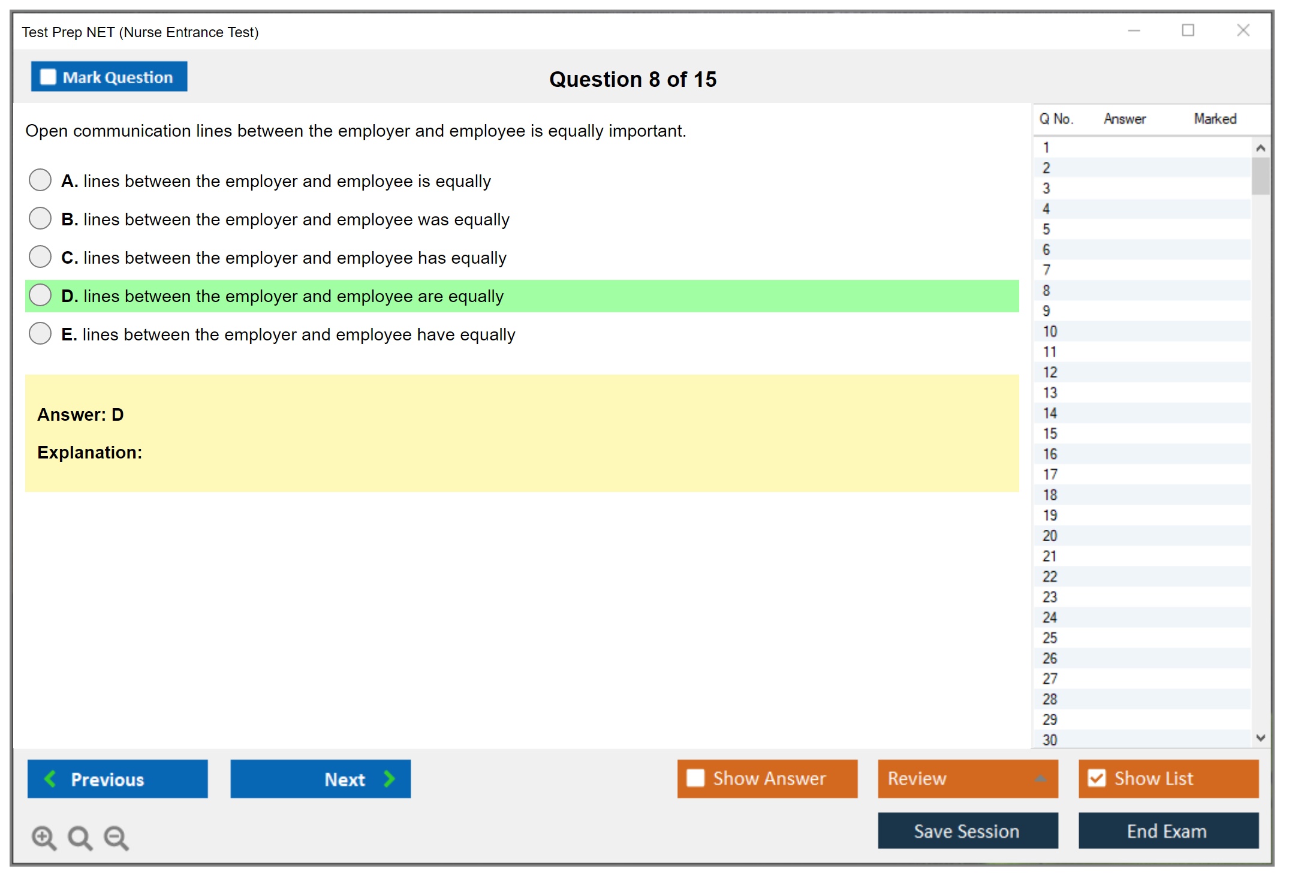1289x881 pixels.
Task: Click the green right chevron on Next
Action: (389, 779)
